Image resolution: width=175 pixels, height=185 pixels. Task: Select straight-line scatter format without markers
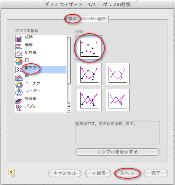tap(117, 100)
